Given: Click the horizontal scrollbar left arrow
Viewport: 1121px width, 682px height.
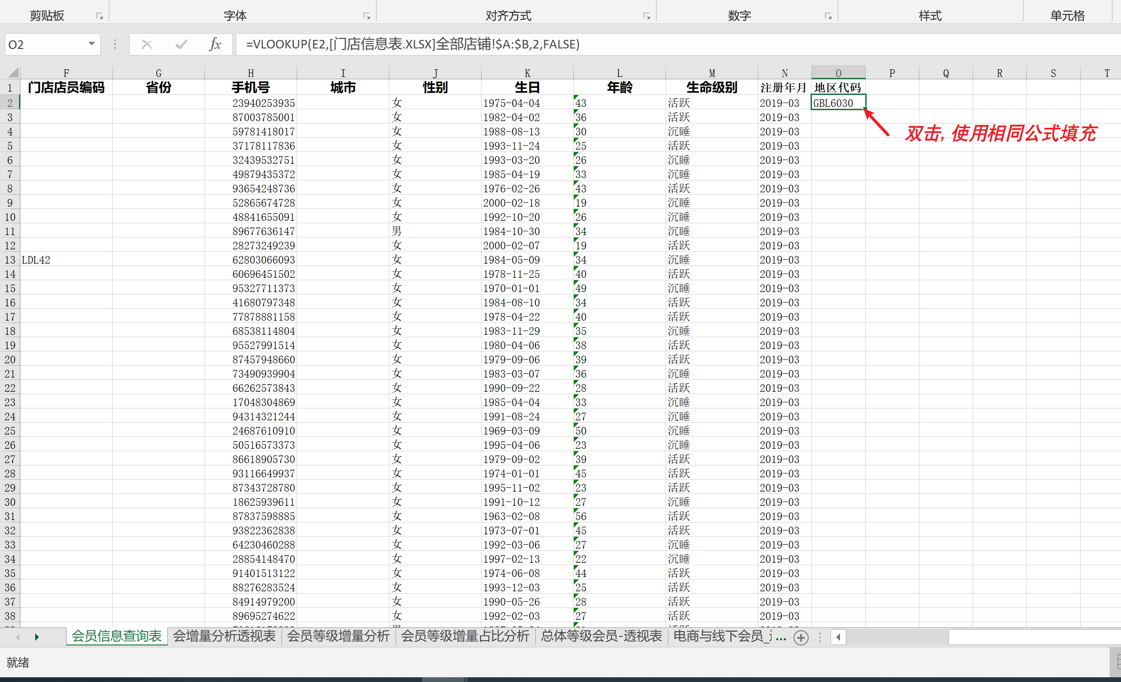Looking at the screenshot, I should [838, 637].
